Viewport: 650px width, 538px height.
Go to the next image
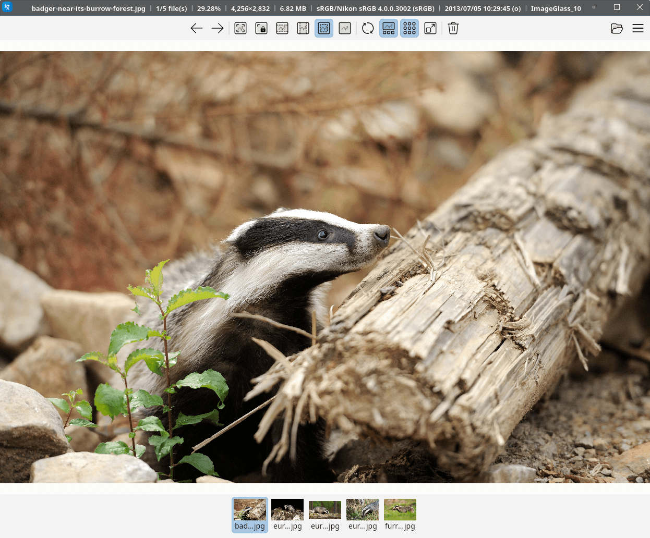[217, 28]
